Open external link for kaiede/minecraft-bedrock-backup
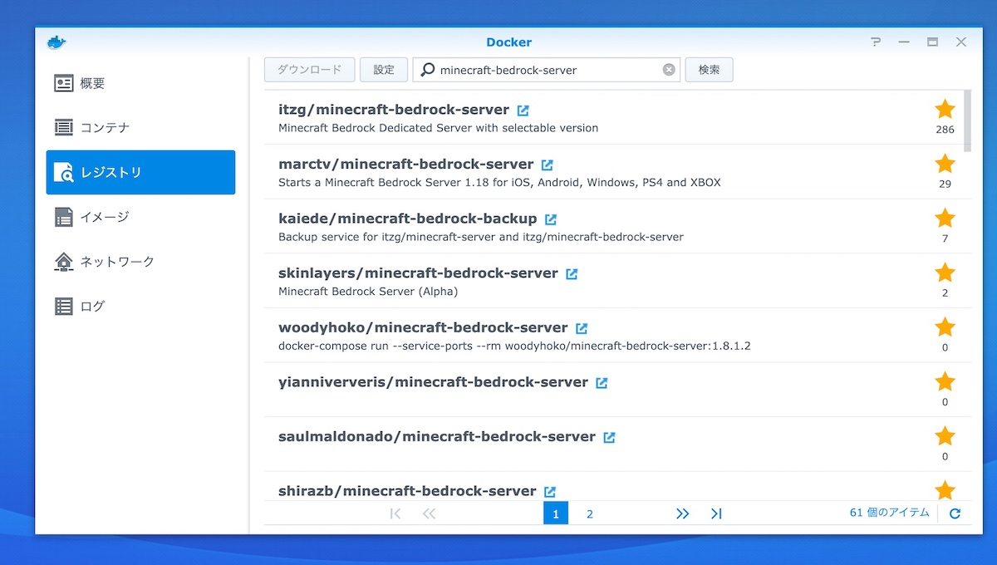The width and height of the screenshot is (997, 565). tap(550, 219)
